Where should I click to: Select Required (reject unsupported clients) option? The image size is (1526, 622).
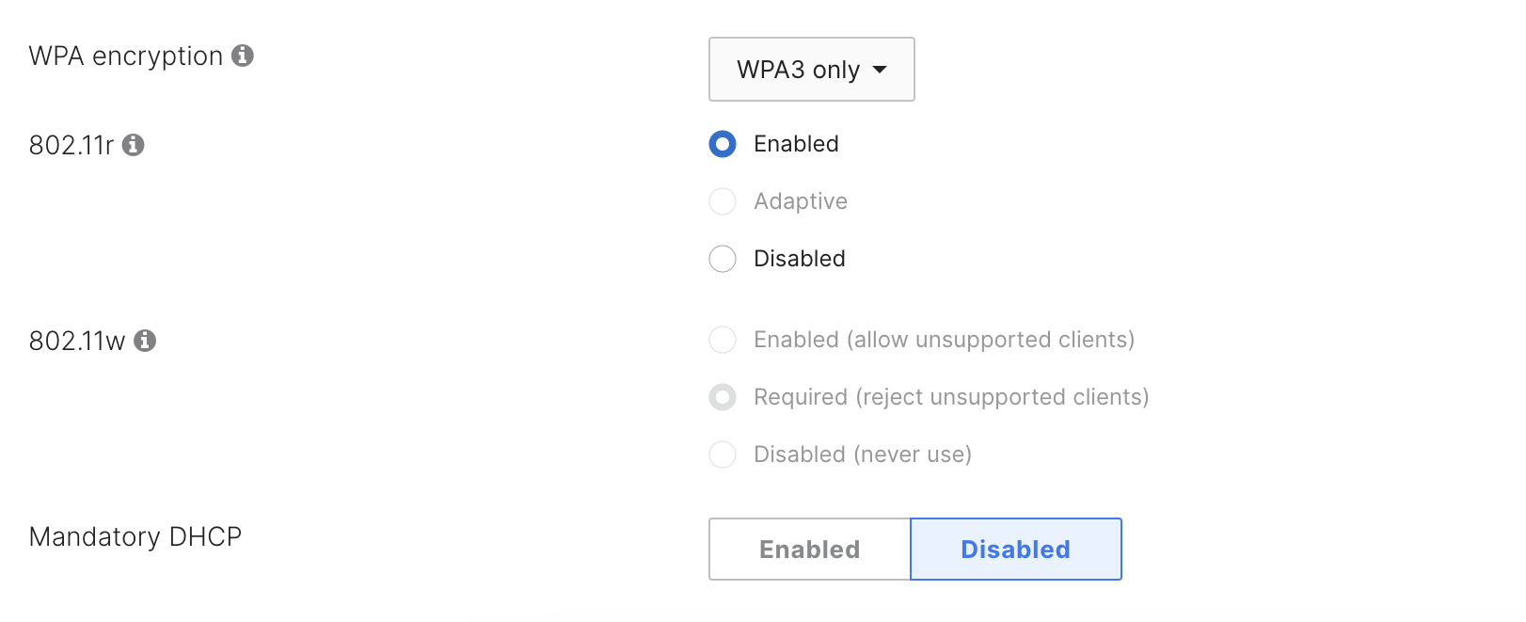coord(722,397)
